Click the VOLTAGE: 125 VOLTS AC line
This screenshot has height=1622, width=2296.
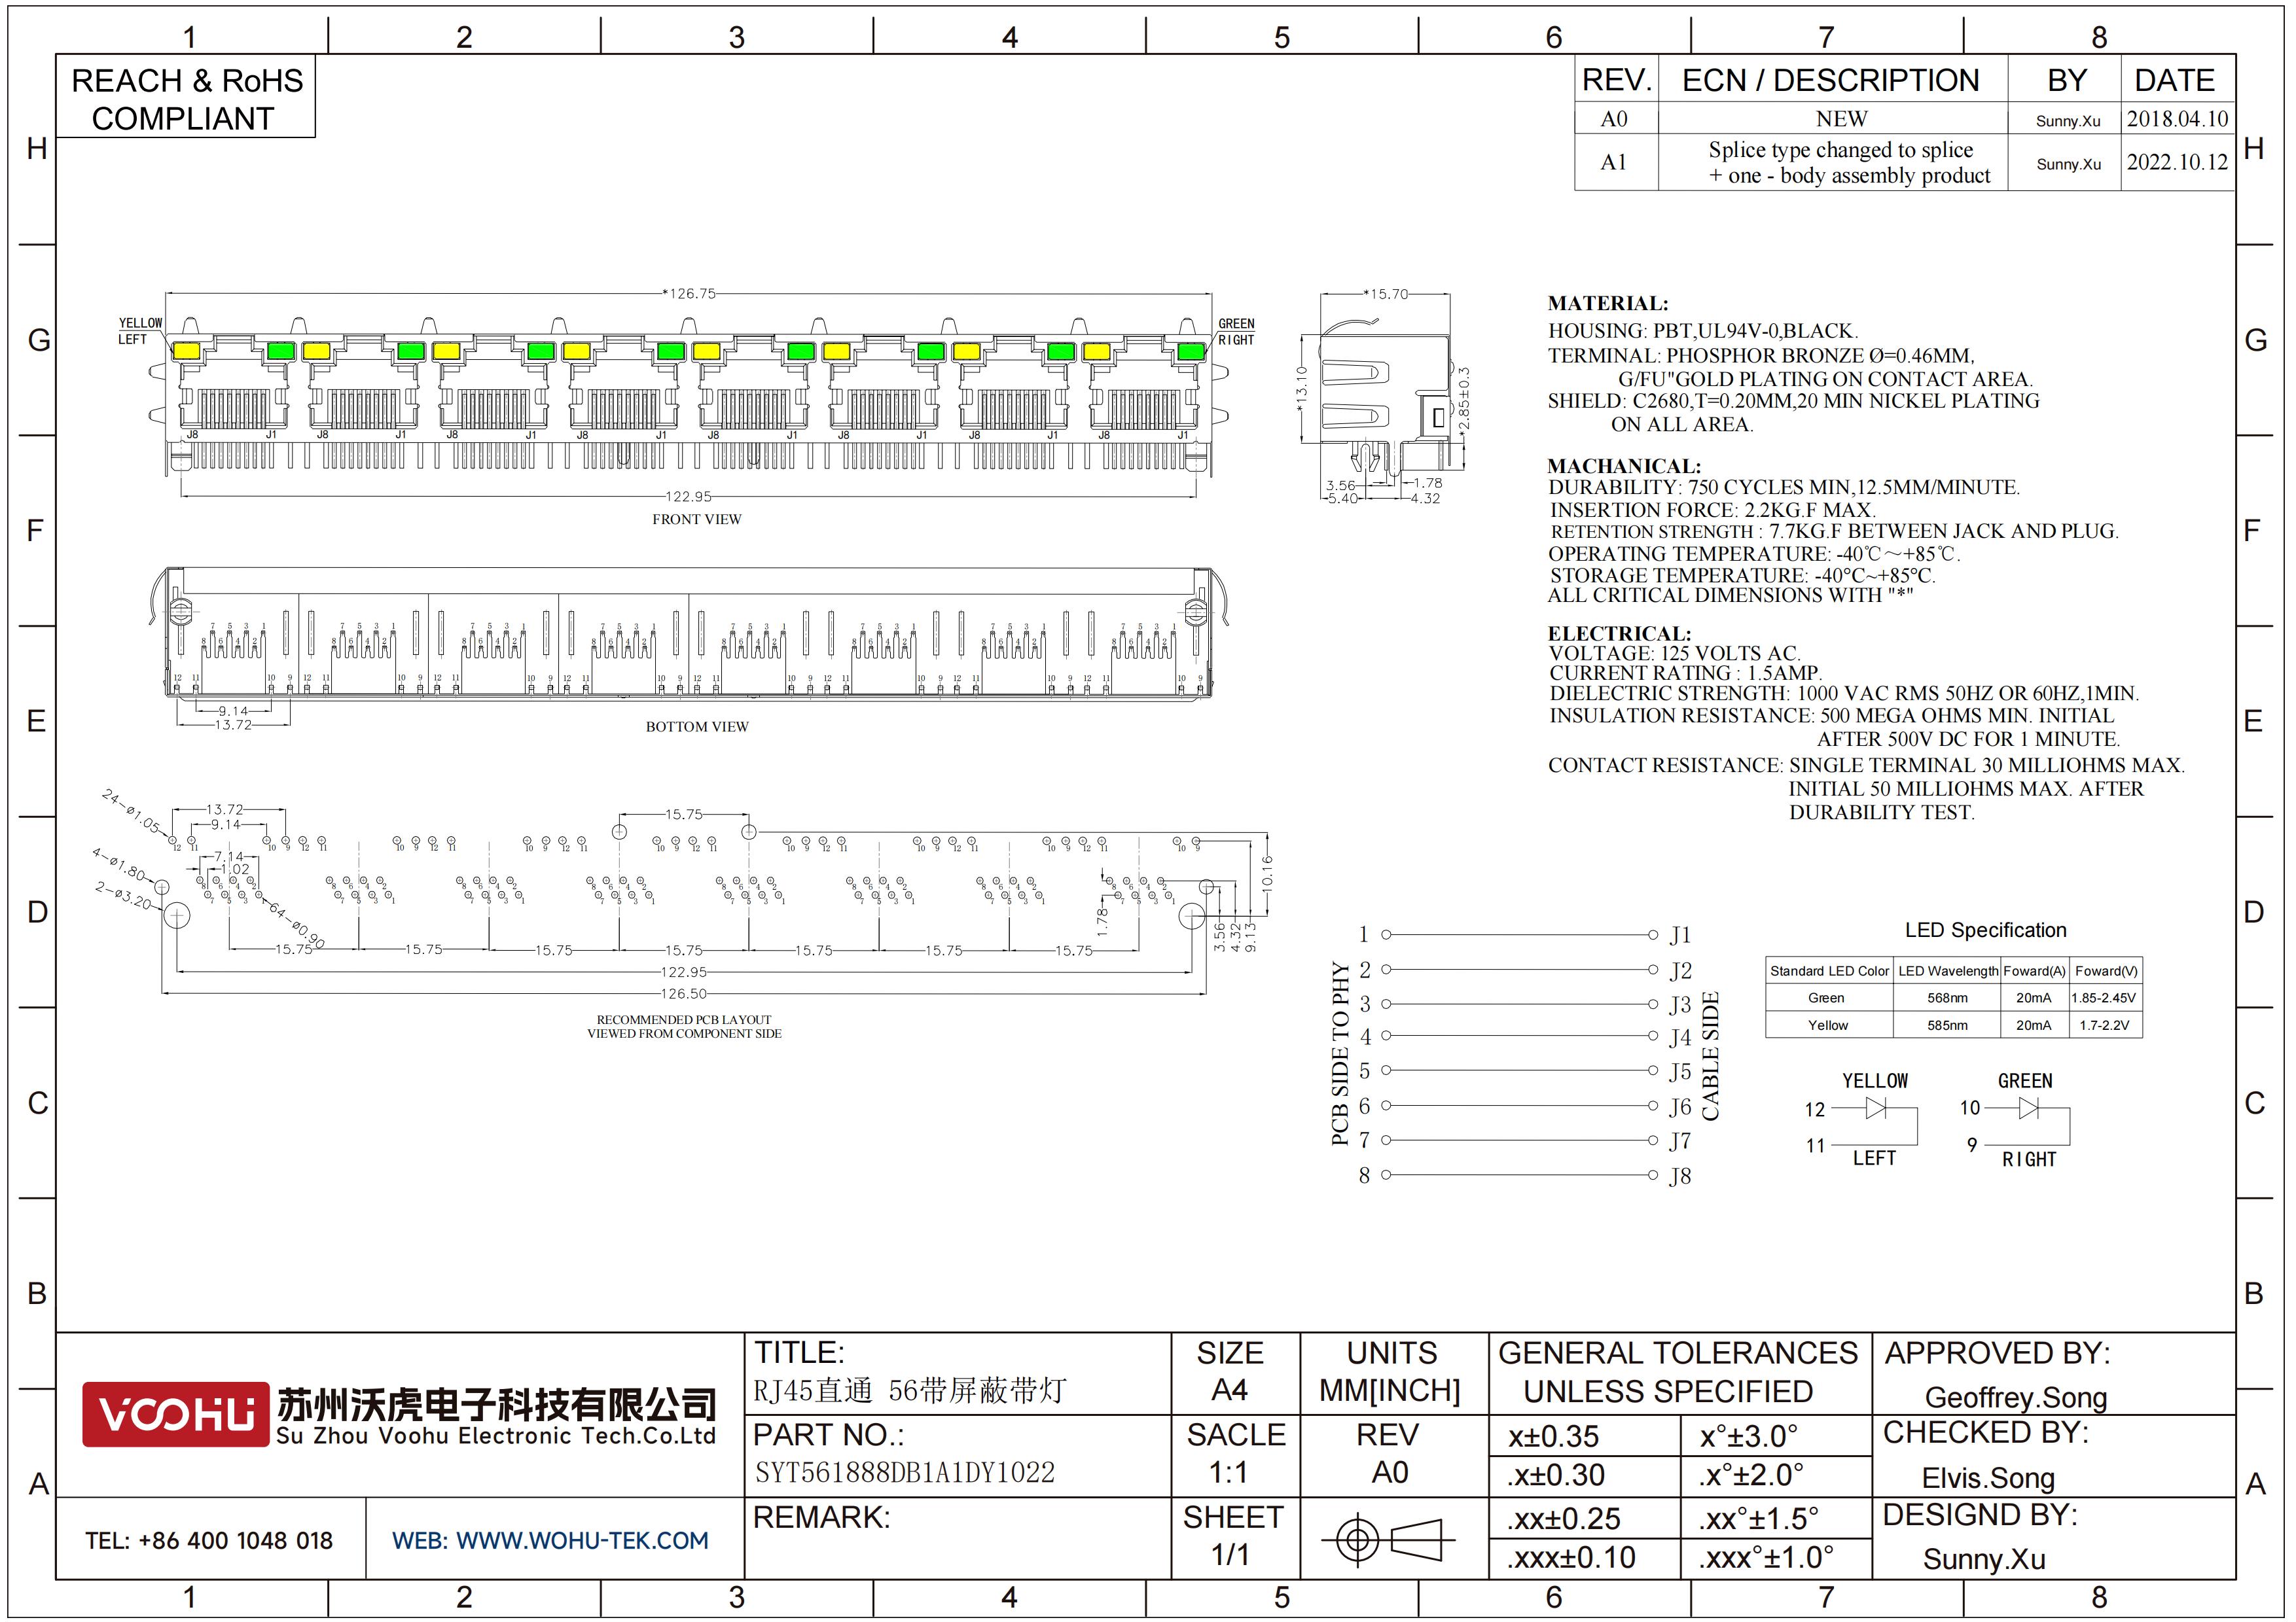click(x=1674, y=654)
